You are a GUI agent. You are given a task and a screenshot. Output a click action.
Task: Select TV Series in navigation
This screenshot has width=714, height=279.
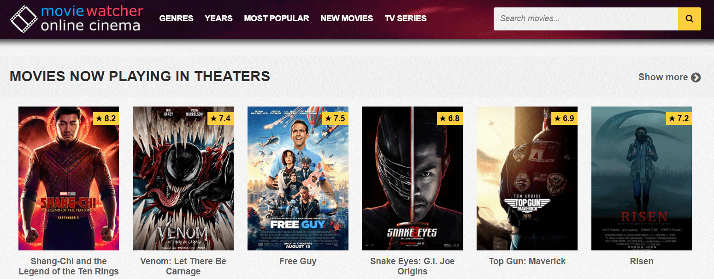click(x=406, y=18)
